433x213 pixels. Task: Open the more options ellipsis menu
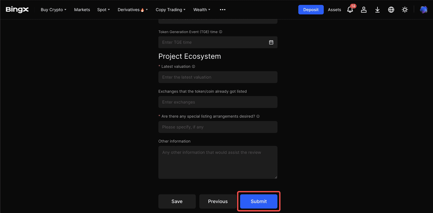tap(223, 10)
